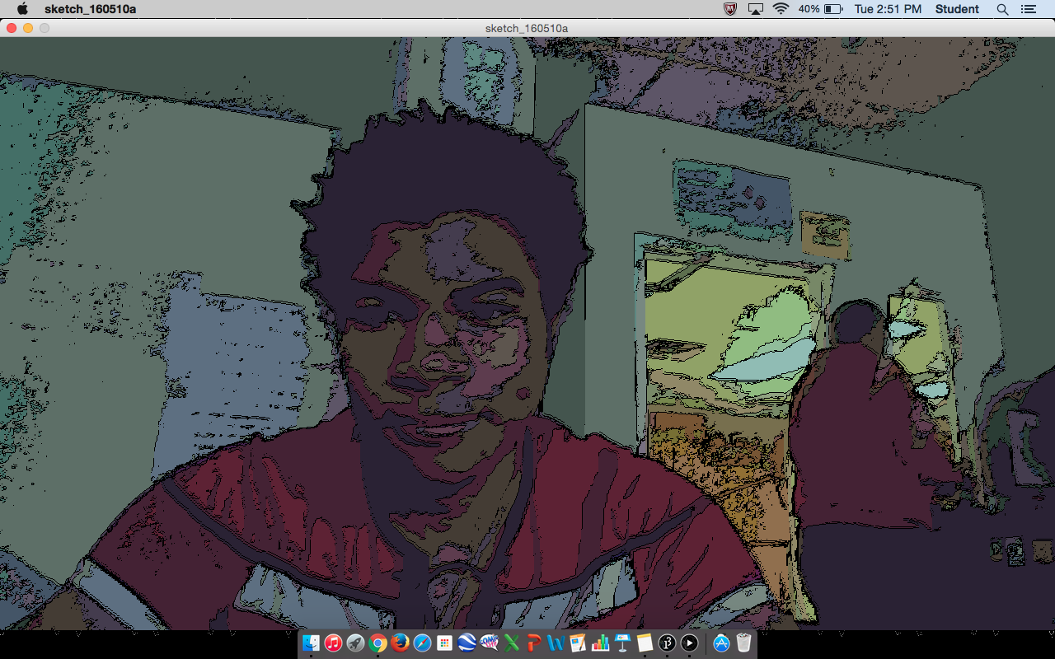
Task: Open Firefox from the Dock
Action: click(x=400, y=643)
